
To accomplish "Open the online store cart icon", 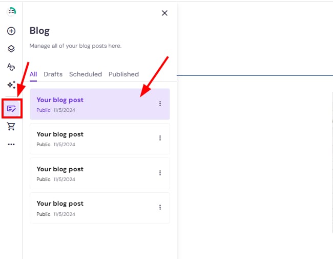I will coord(11,126).
